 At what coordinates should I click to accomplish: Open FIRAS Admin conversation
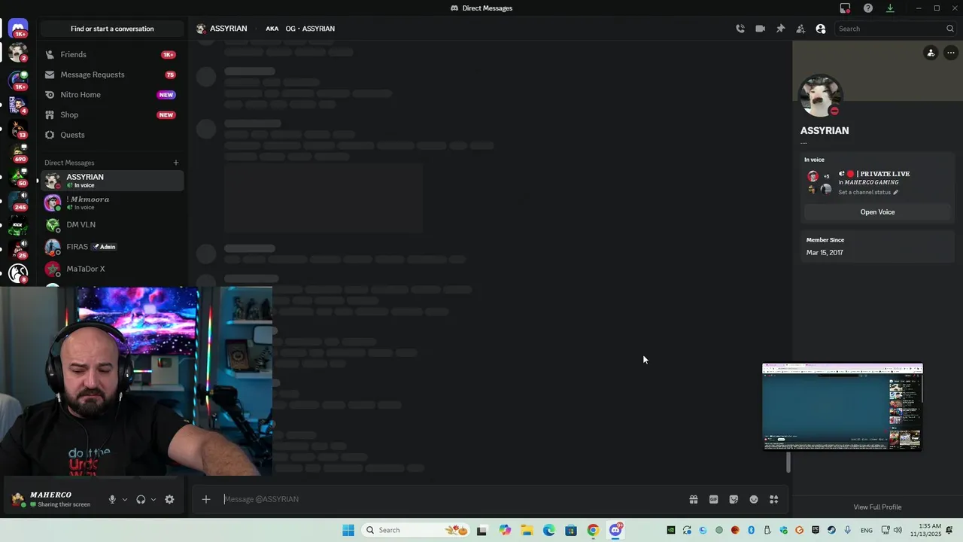click(x=112, y=246)
